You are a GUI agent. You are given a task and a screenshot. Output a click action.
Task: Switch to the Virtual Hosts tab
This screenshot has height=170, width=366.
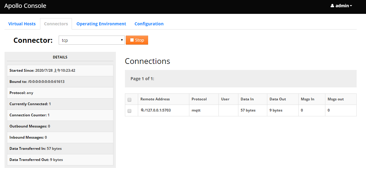[x=22, y=24]
